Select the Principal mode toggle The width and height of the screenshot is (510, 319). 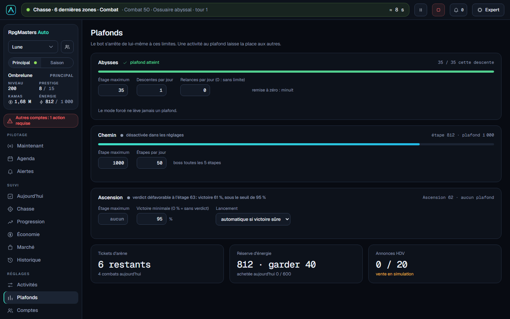(24, 63)
